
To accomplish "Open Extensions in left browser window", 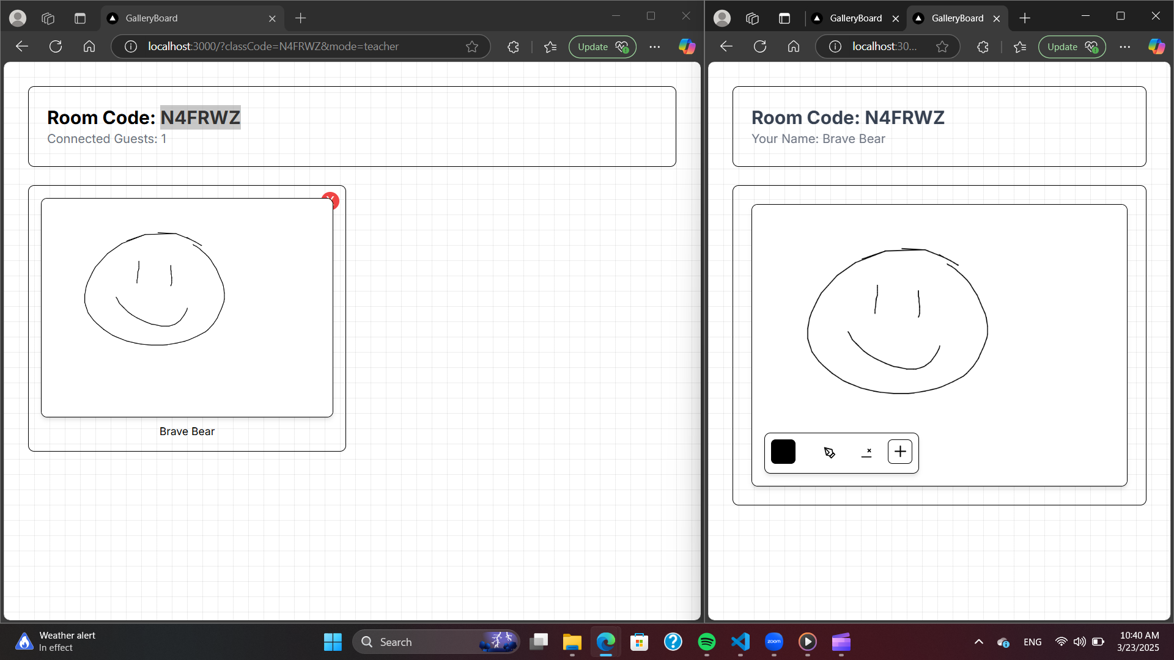I will 513,46.
